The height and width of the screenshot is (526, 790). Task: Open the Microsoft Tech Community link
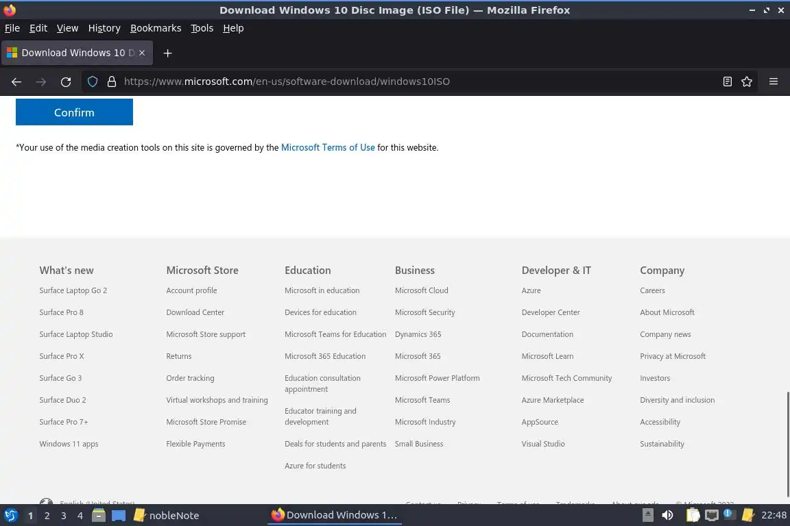pyautogui.click(x=567, y=378)
